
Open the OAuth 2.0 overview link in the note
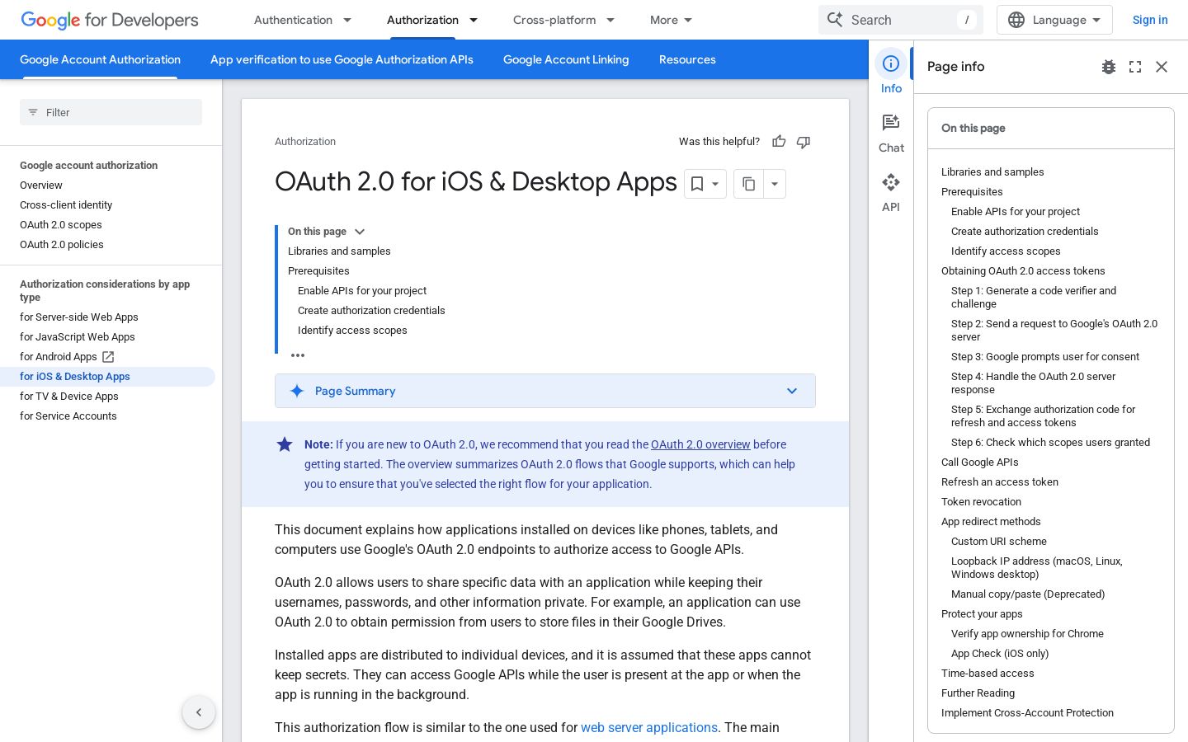pos(700,444)
